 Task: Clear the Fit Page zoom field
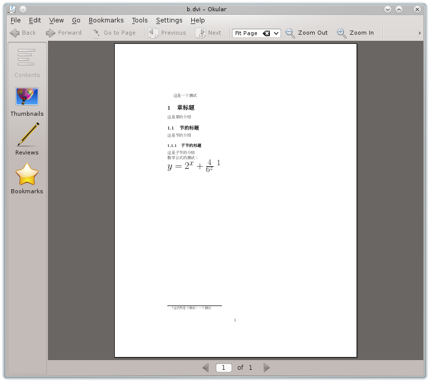click(x=266, y=33)
